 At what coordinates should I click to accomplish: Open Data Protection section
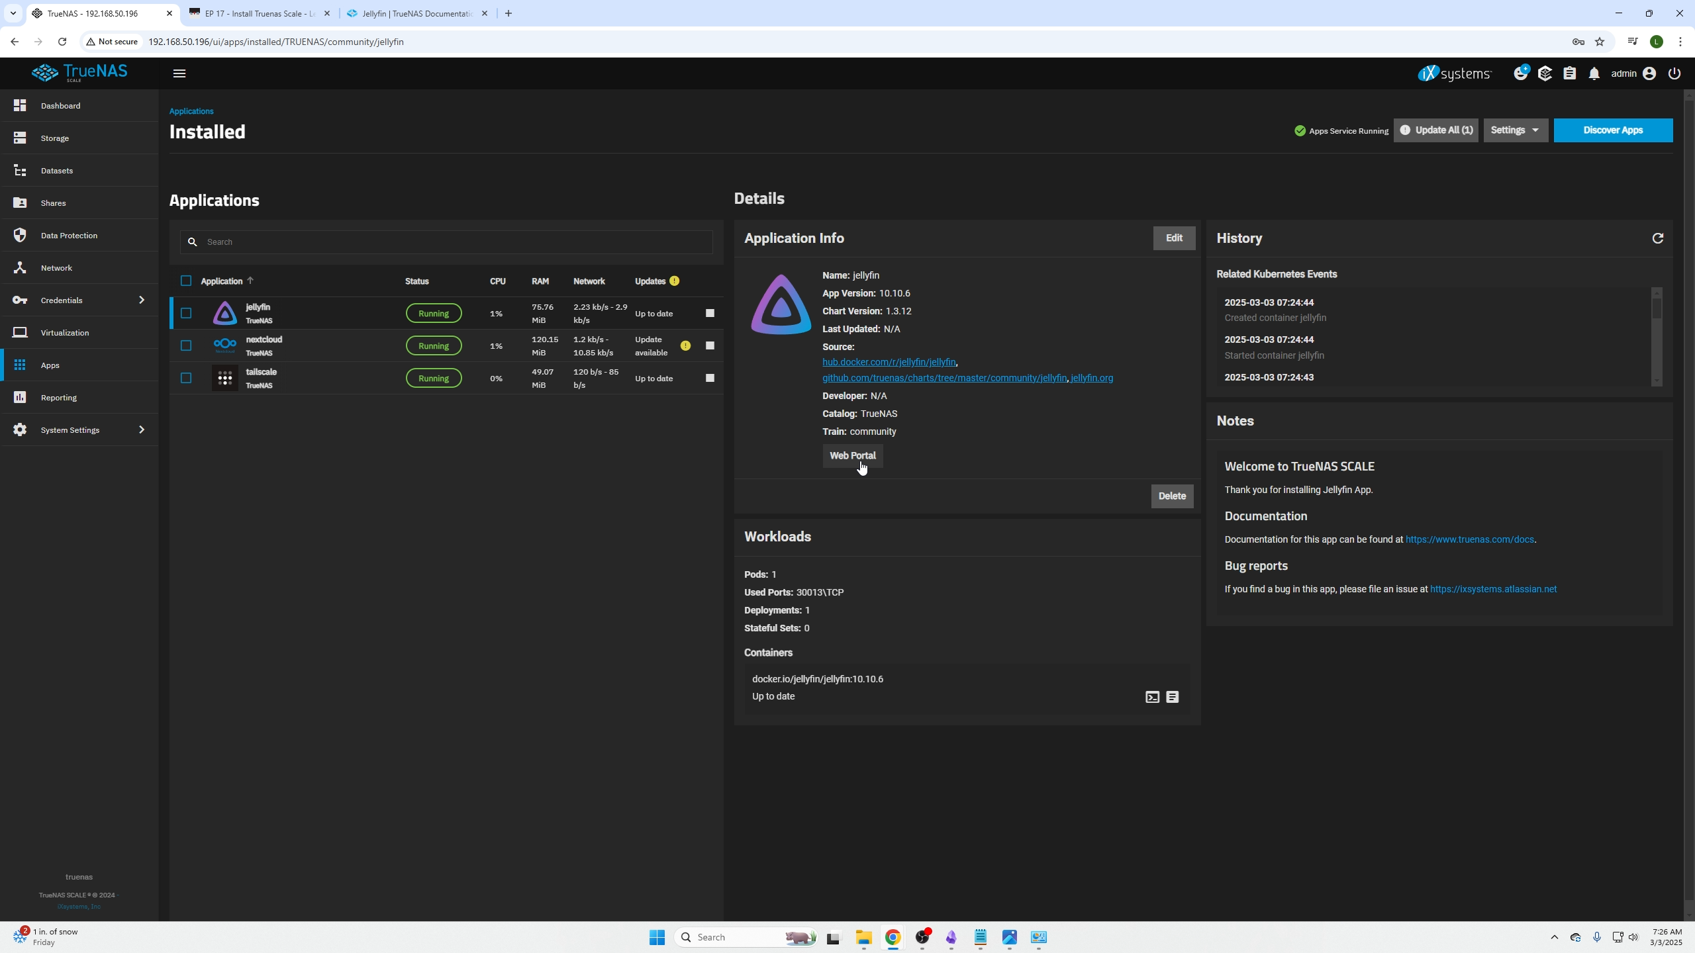pyautogui.click(x=79, y=236)
